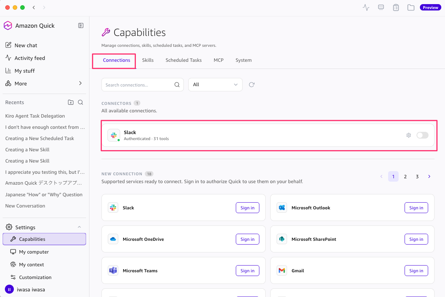Open Slack connector settings gear
Viewport: 445px width, 297px height.
[409, 135]
